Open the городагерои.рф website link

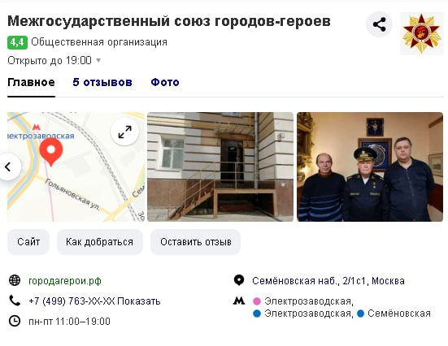[x=65, y=281]
